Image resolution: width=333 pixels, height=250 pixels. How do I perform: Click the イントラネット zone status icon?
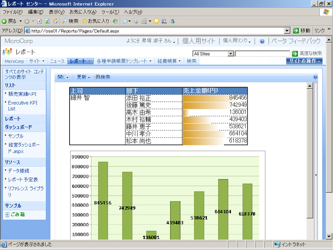[x=277, y=245]
